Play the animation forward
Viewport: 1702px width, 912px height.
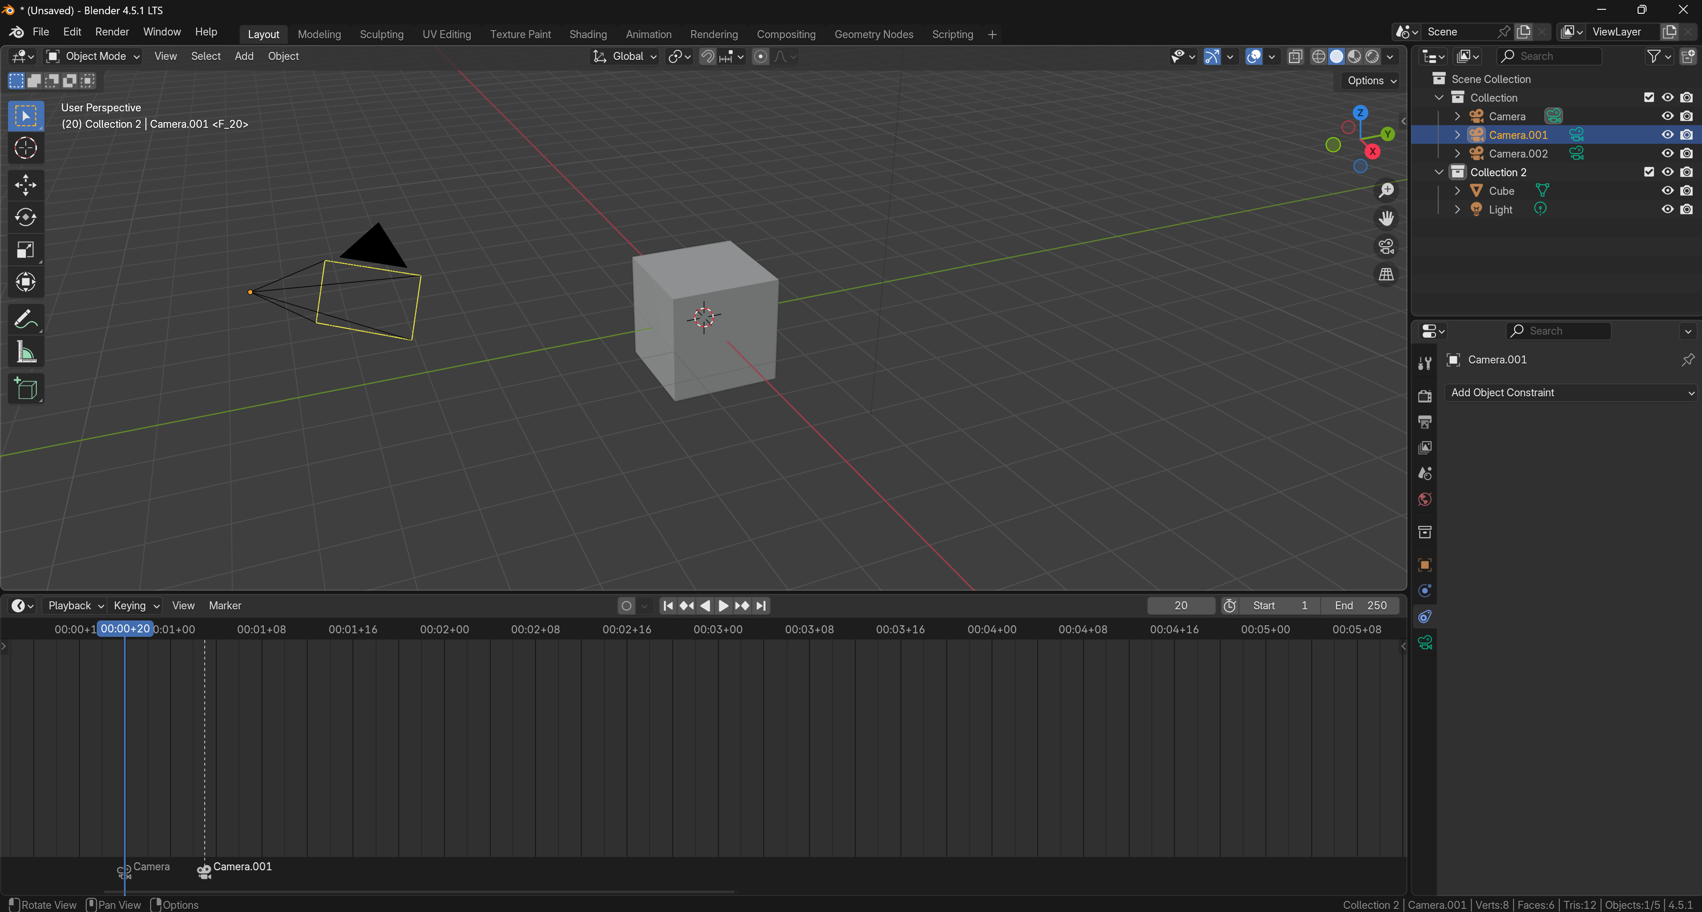pos(723,606)
